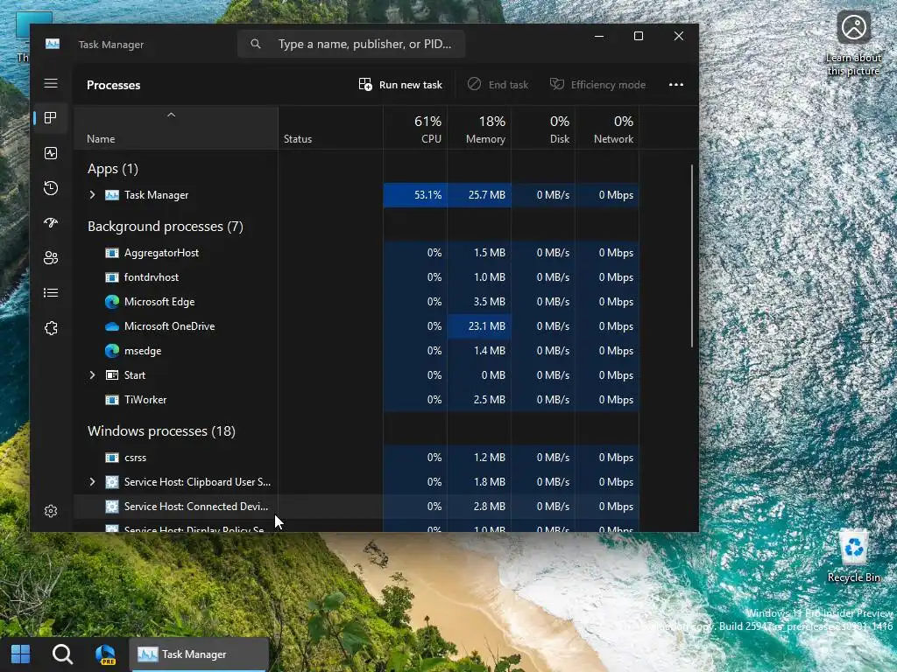The height and width of the screenshot is (672, 897).
Task: Sort by the CPU column header
Action: (415, 129)
